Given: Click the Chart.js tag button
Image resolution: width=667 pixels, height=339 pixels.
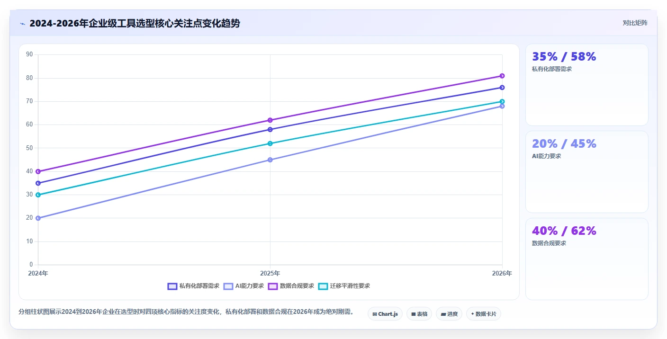Looking at the screenshot, I should [385, 314].
